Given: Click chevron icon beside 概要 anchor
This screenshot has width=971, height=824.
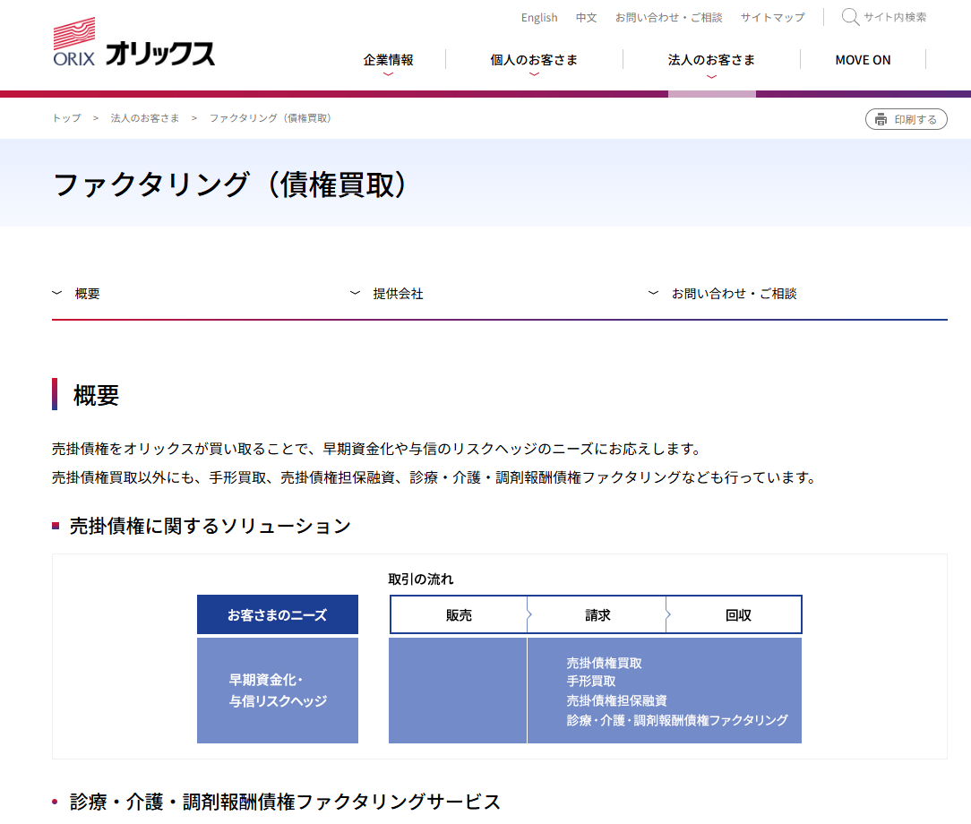Looking at the screenshot, I should coord(57,293).
